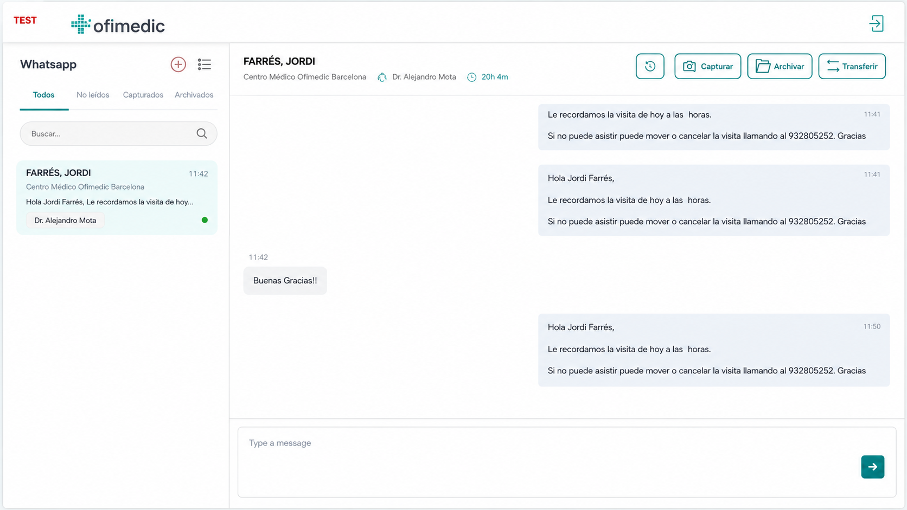Screen dimensions: 907x510
Task: Click the ofimedic logo
Action: point(118,24)
